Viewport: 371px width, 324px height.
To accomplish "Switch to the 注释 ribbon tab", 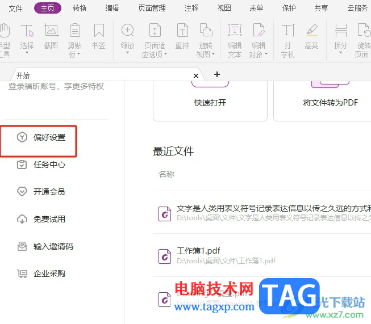I will 191,9.
